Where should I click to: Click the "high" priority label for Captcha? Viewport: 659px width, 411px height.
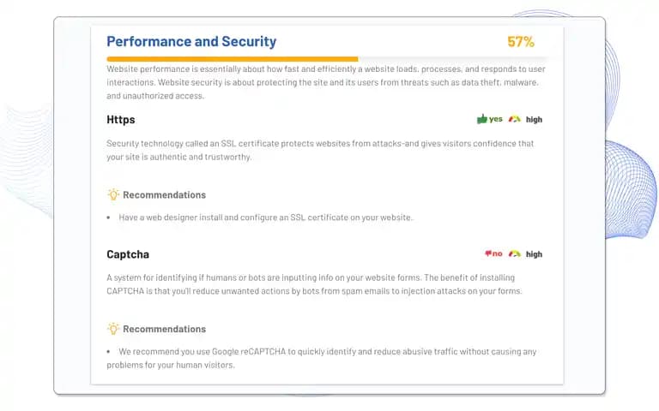coord(534,254)
